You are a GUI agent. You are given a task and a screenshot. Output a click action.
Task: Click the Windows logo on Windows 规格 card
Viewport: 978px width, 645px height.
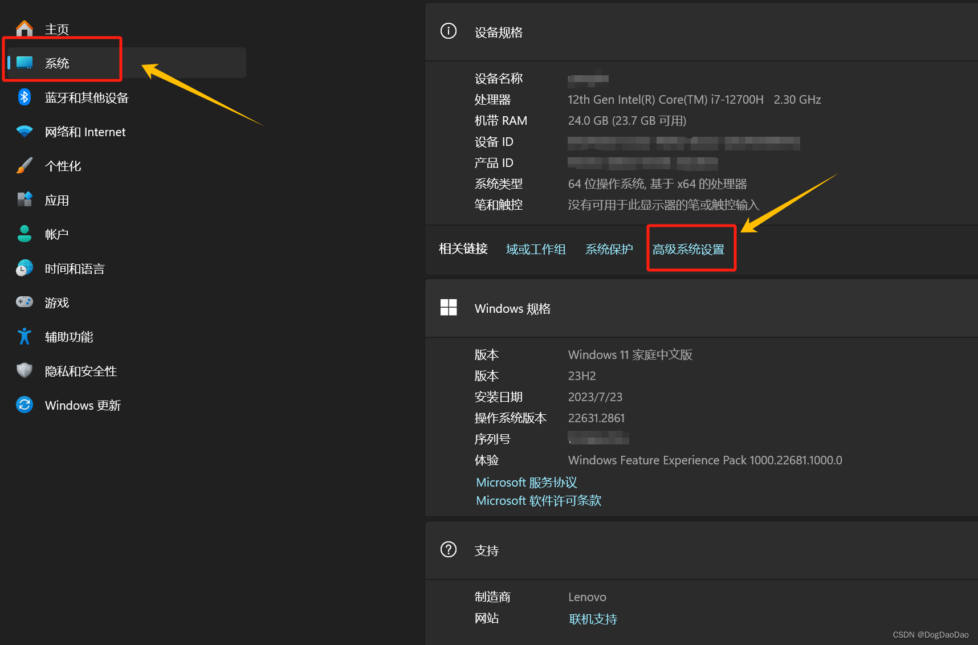click(x=449, y=308)
